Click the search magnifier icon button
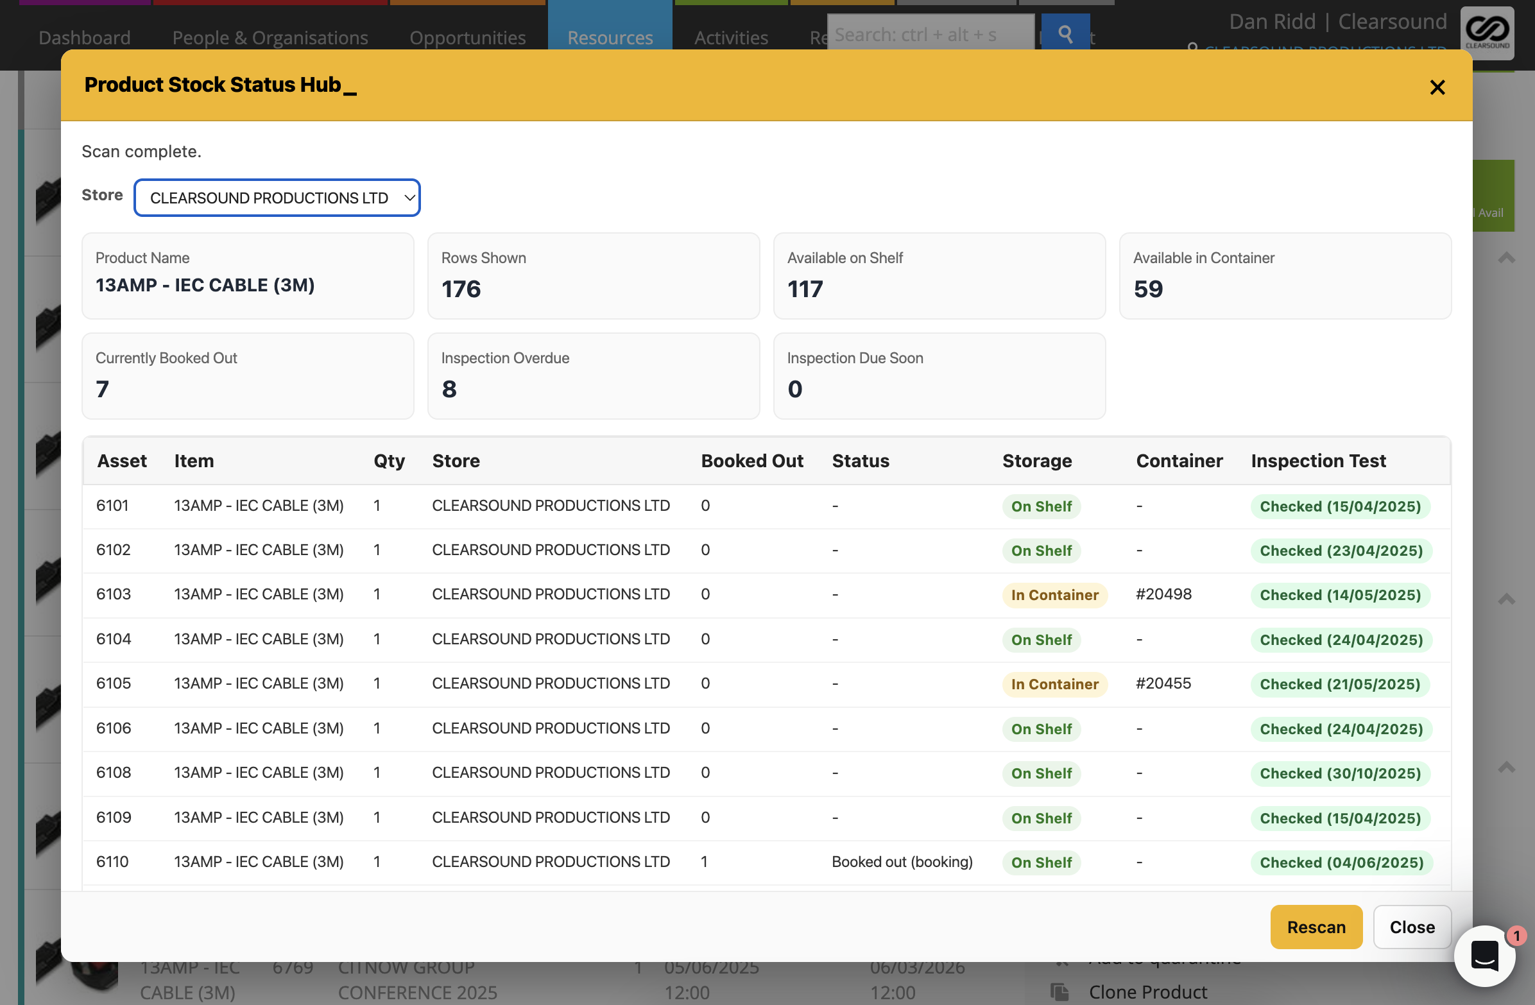The width and height of the screenshot is (1535, 1005). (1065, 33)
